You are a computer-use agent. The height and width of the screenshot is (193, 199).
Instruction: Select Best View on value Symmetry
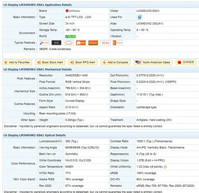click(72, 154)
